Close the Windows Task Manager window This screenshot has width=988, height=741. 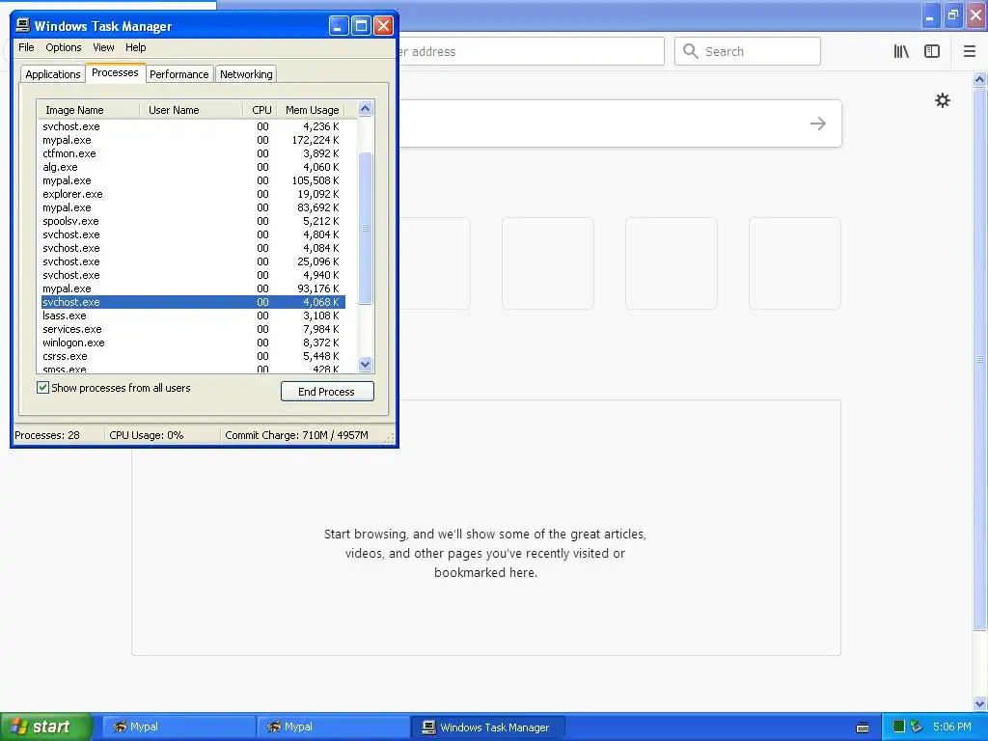click(x=383, y=26)
